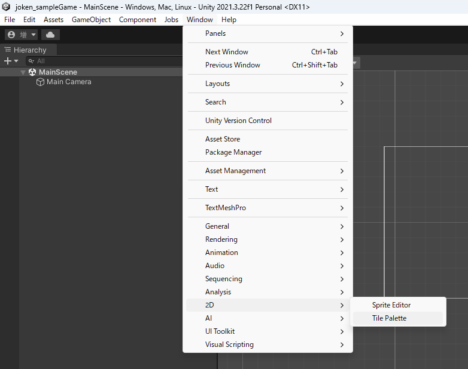Open the create object dropdown arrow

(16, 61)
